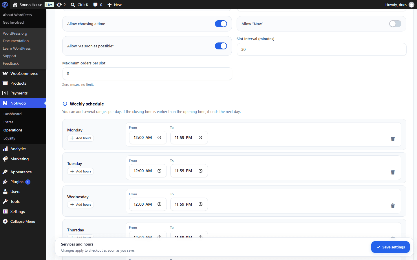Enable the Allow "Now" toggle
Screen dimensions: 417x260
[395, 24]
